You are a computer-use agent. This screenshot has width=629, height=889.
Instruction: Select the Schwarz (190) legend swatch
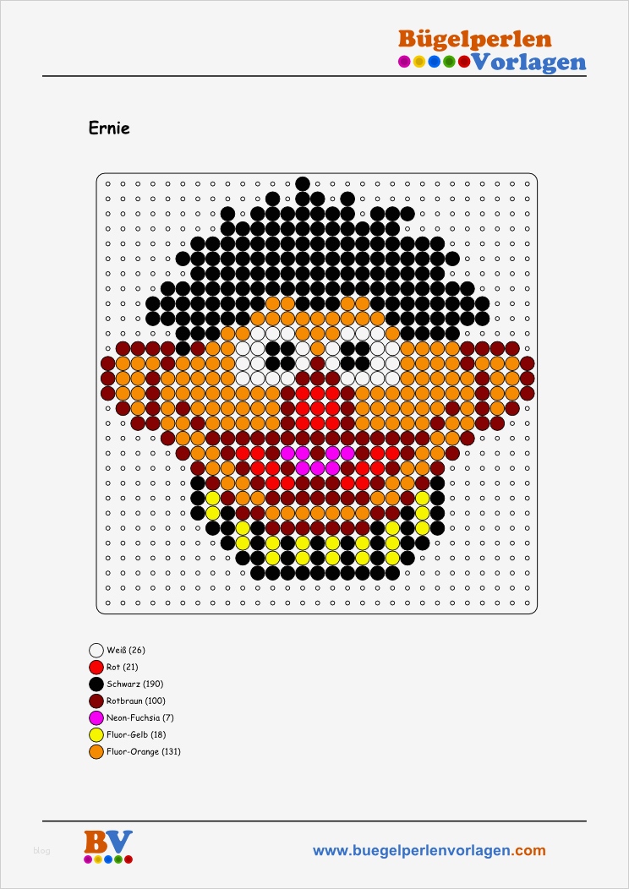coord(97,684)
